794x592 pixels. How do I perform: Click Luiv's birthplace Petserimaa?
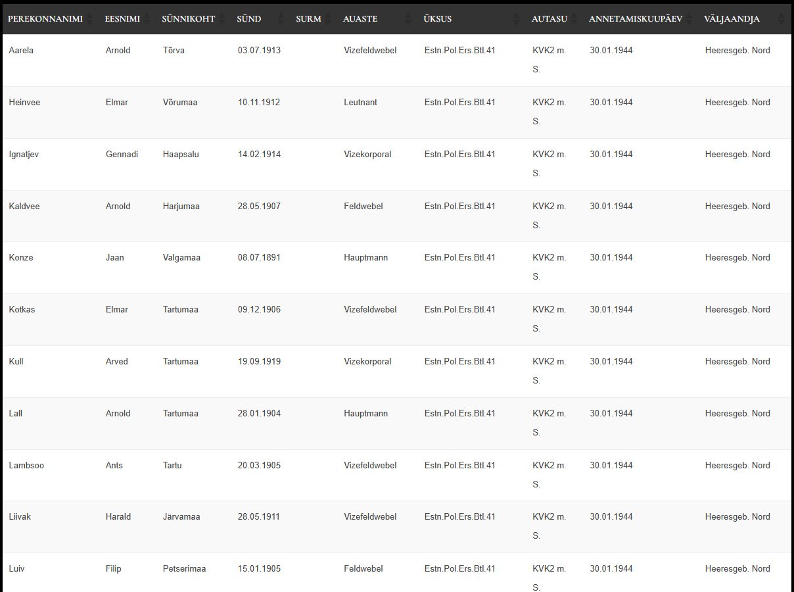184,569
